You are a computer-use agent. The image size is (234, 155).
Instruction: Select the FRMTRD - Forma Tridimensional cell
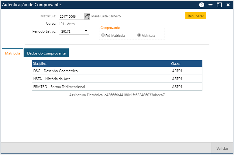click(x=101, y=87)
